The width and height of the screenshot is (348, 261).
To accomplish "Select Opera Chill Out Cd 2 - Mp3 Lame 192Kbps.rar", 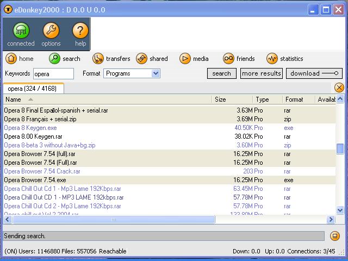I will (169, 206).
